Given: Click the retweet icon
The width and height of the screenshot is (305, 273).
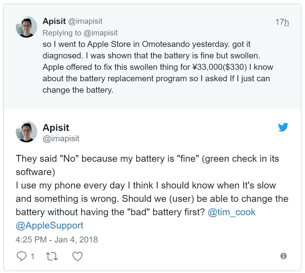Looking at the screenshot, I should click(x=51, y=256).
